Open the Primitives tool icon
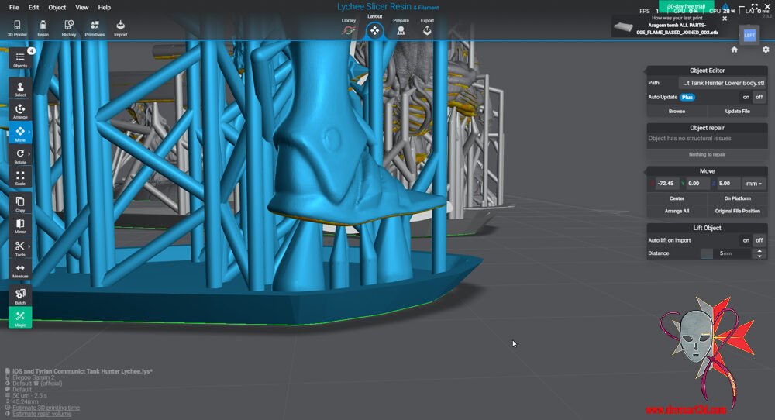The width and height of the screenshot is (775, 420). pos(95,28)
